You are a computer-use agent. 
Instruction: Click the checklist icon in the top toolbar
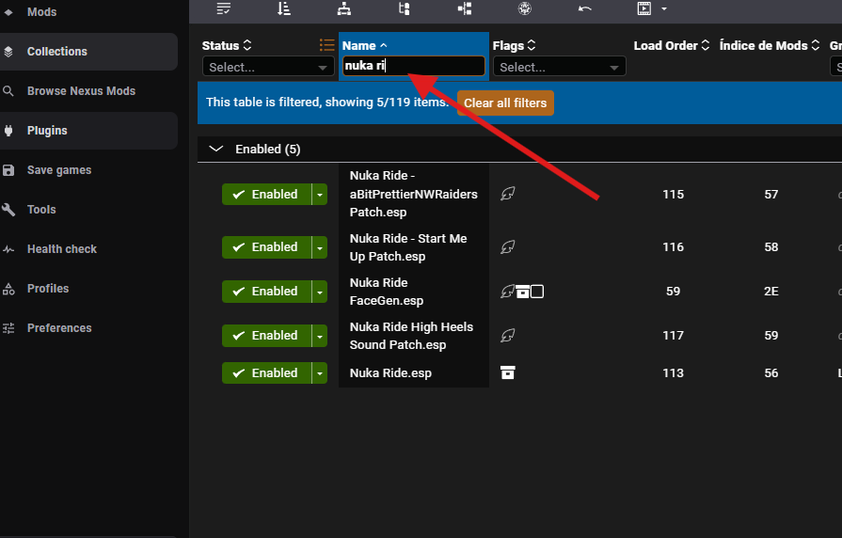(223, 8)
